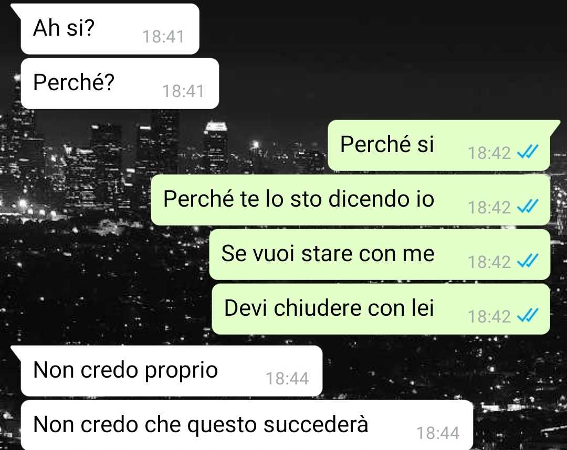Tap the 'Perché te lo sto dicendo io' text
567x450 pixels.
click(299, 199)
